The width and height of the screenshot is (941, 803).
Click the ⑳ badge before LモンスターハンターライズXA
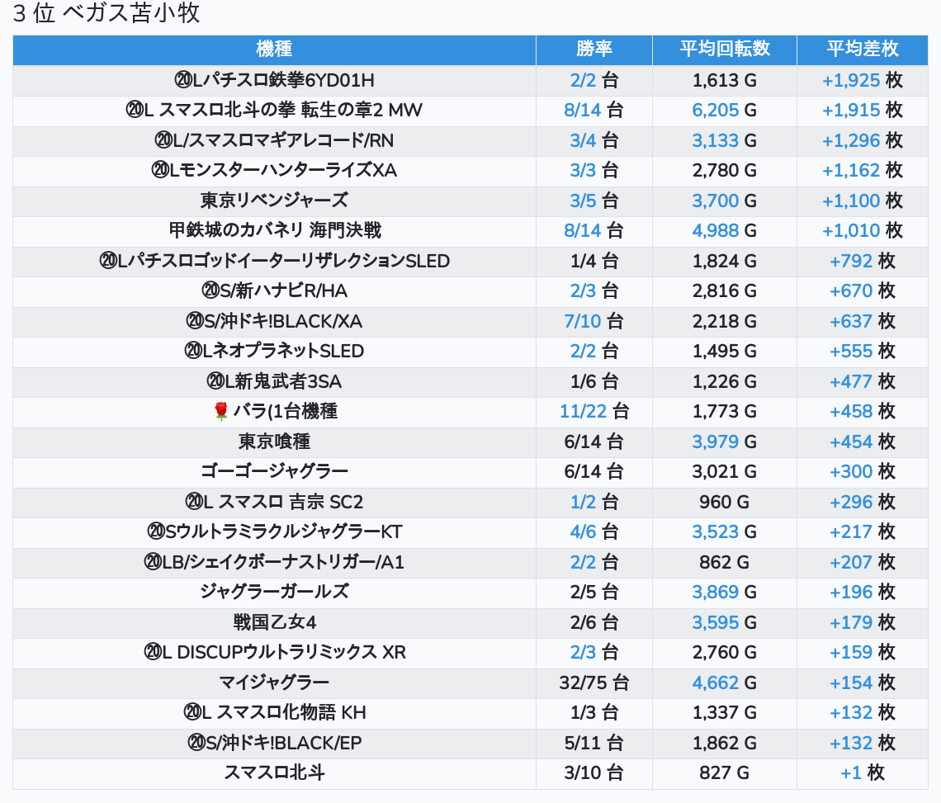[x=160, y=171]
